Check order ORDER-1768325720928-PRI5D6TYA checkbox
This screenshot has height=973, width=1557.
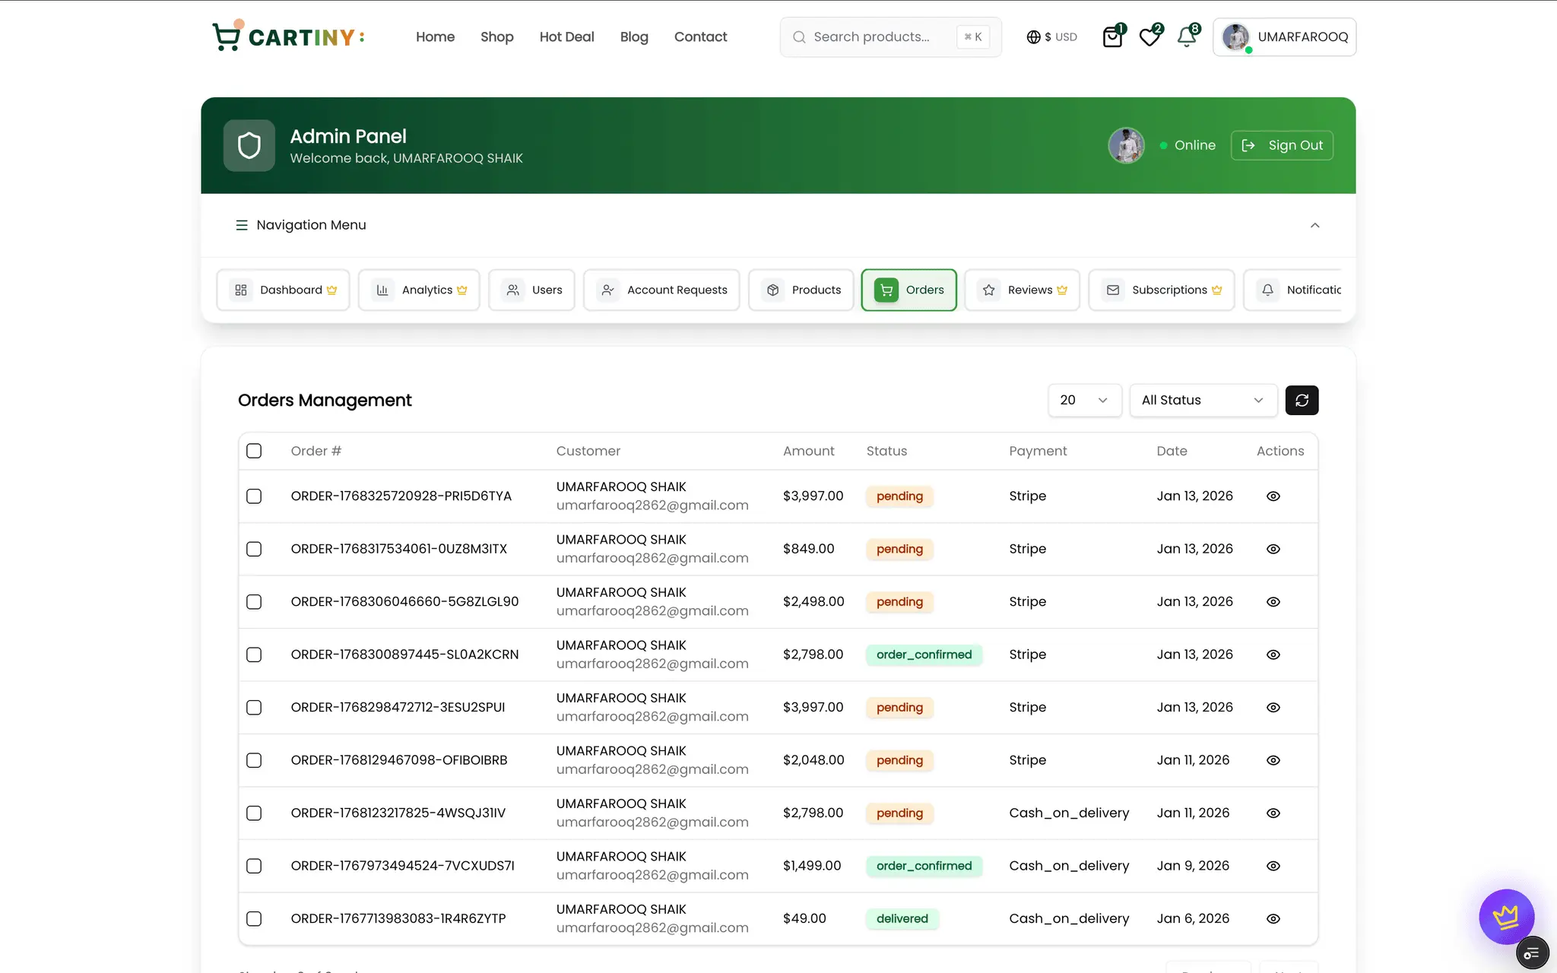pos(254,496)
